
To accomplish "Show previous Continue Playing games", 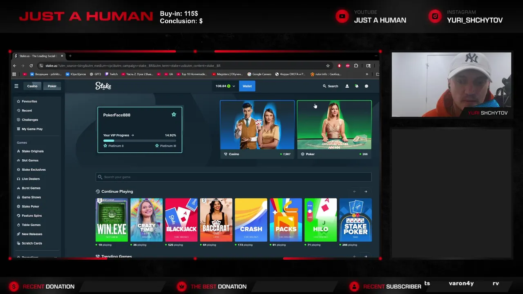I will pos(354,192).
